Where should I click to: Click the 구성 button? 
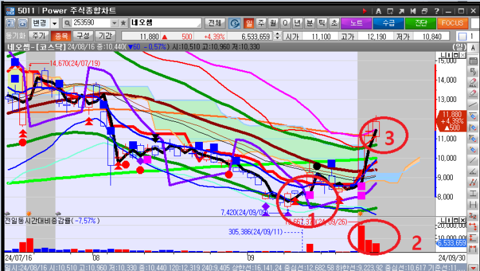[x=83, y=36]
